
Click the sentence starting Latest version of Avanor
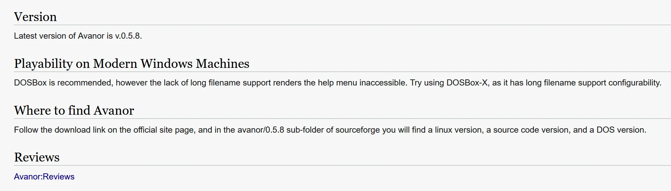click(78, 36)
